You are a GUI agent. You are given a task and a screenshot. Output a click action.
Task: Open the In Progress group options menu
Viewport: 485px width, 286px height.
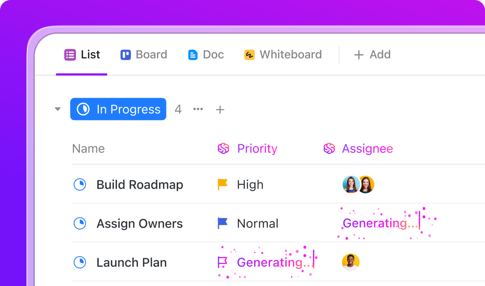coord(198,109)
